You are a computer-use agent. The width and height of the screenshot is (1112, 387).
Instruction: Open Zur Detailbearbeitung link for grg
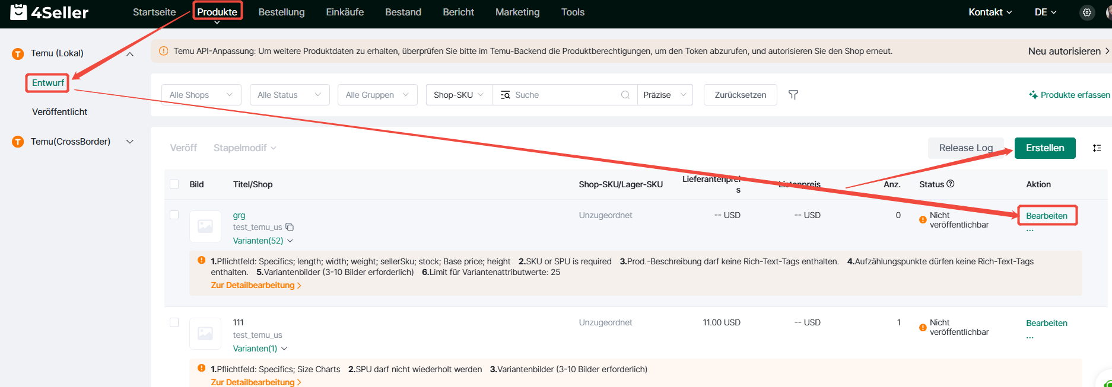coord(256,285)
